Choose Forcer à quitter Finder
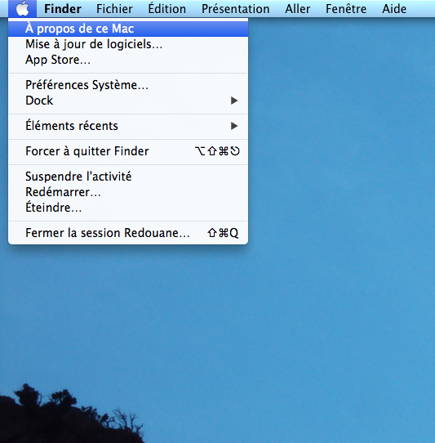The image size is (435, 443). (128, 151)
